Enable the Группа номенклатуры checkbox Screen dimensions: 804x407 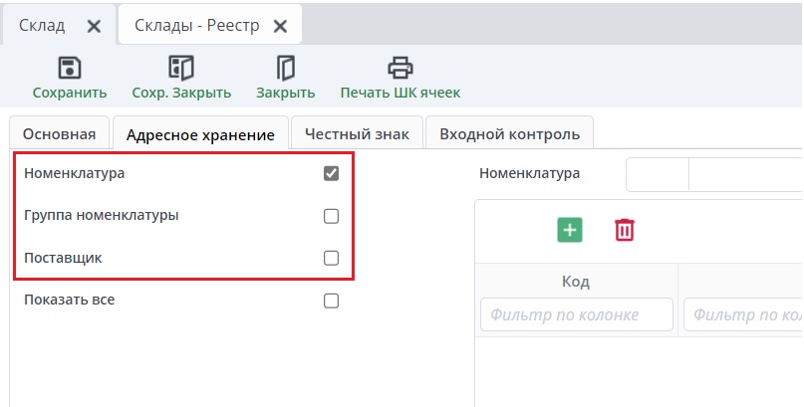click(332, 216)
